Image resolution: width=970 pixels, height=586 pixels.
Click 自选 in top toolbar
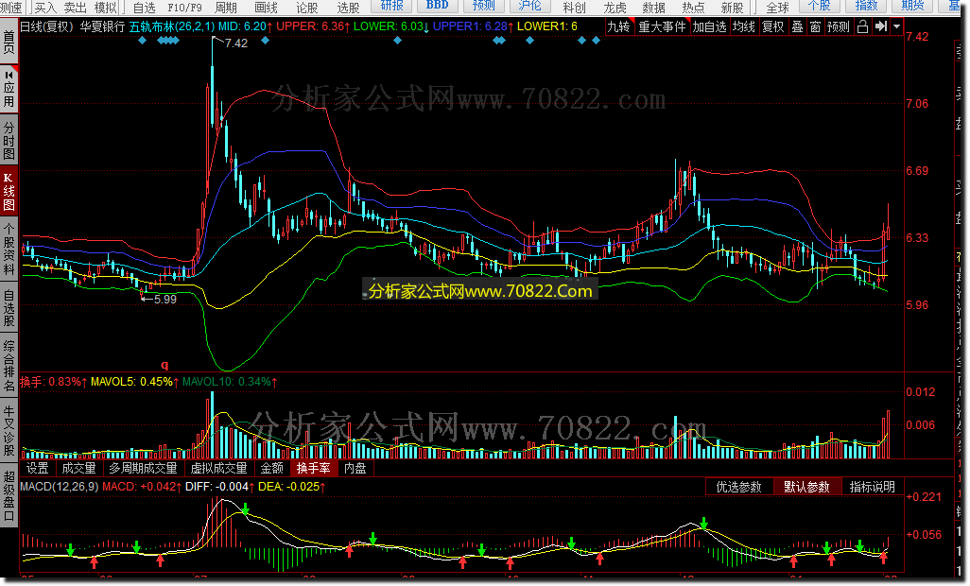144,8
